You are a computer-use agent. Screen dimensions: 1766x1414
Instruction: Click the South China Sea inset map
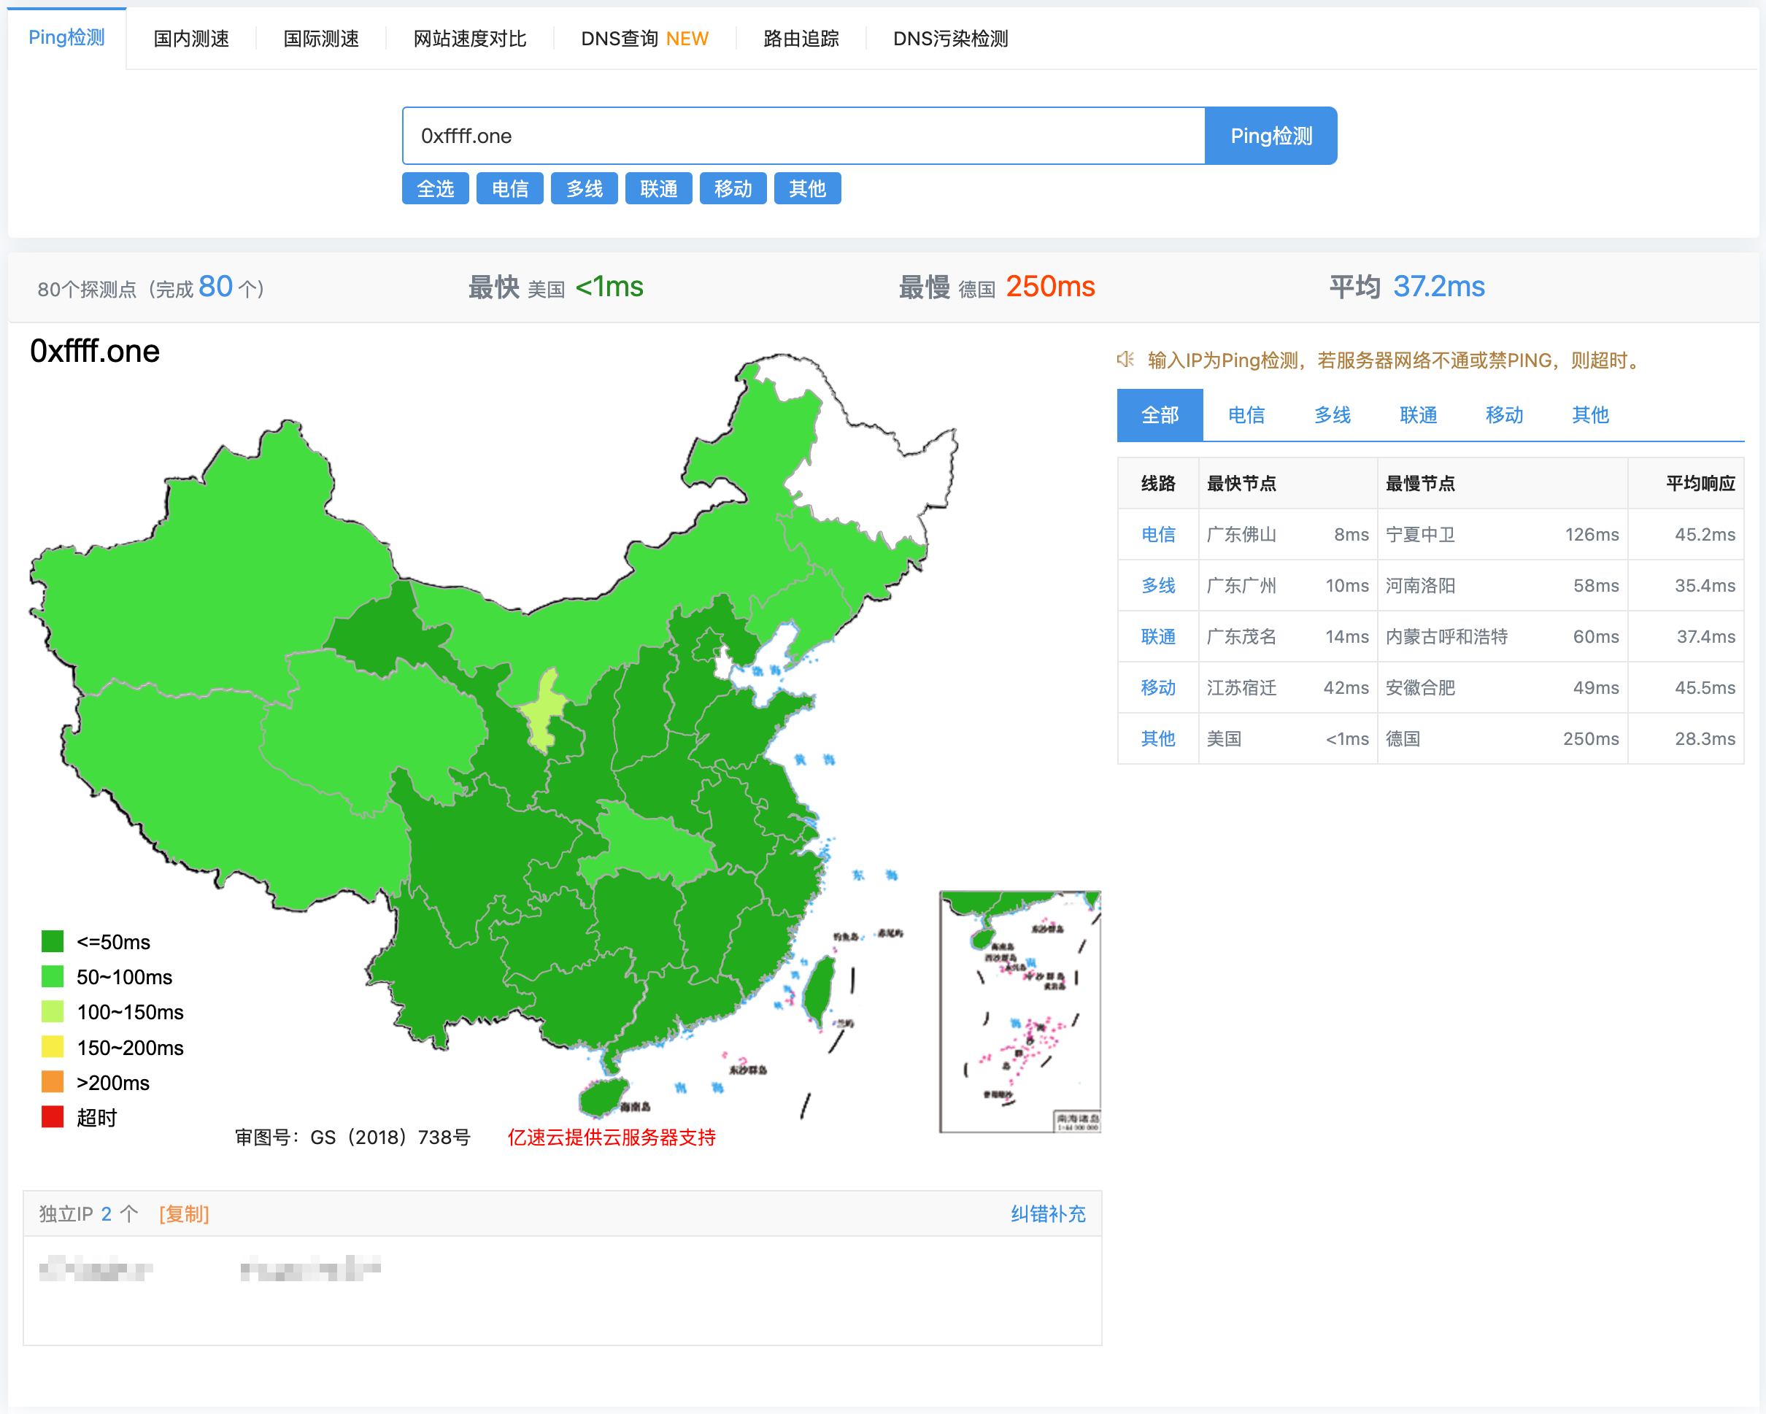tap(1019, 1012)
